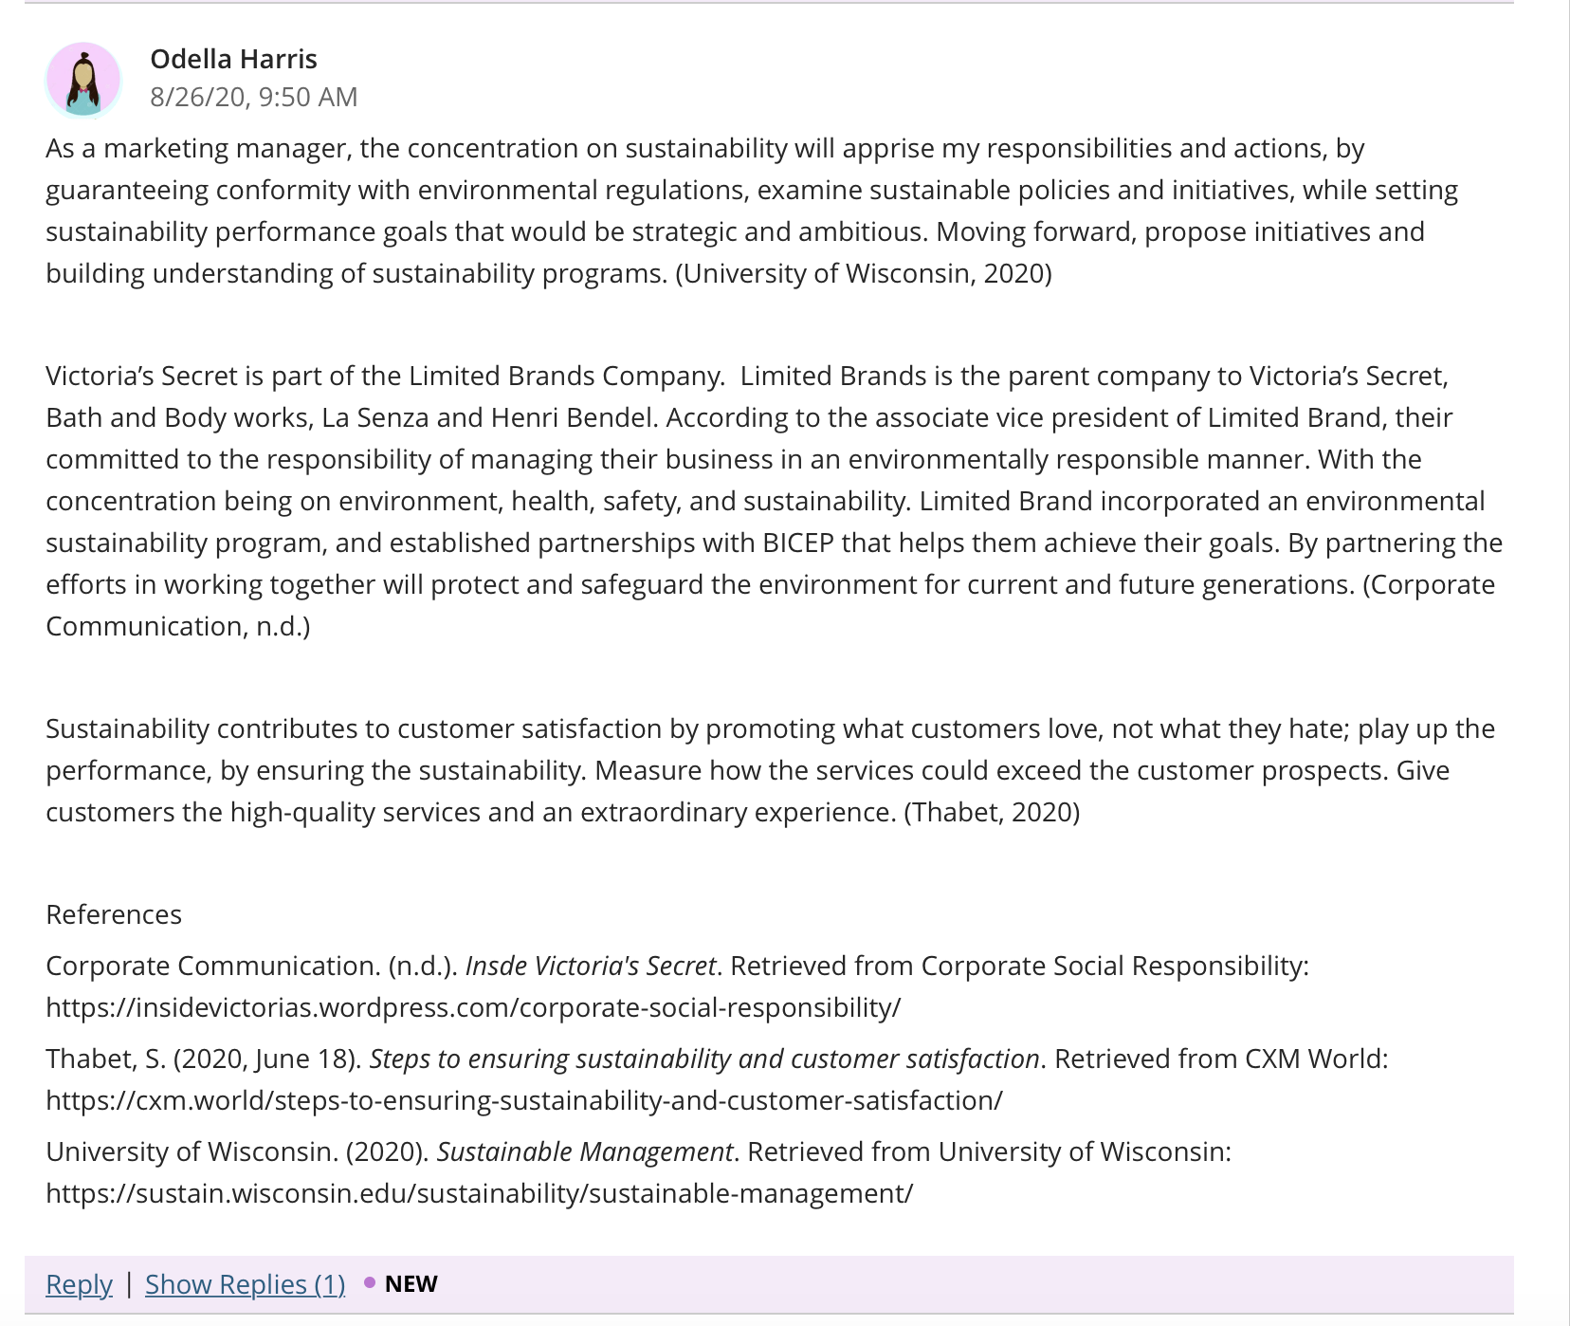Click paragraph beginning 'As a marketing manager'

[x=752, y=211]
